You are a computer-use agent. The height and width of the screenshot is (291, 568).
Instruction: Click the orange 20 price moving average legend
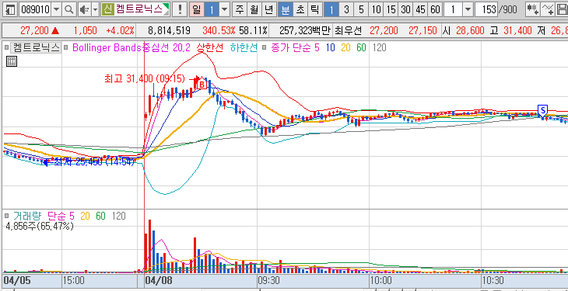[345, 47]
